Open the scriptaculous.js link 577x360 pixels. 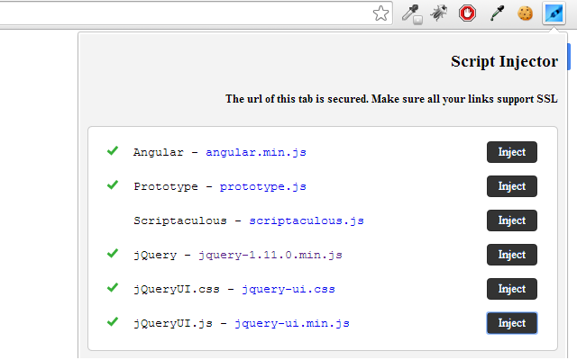coord(307,221)
